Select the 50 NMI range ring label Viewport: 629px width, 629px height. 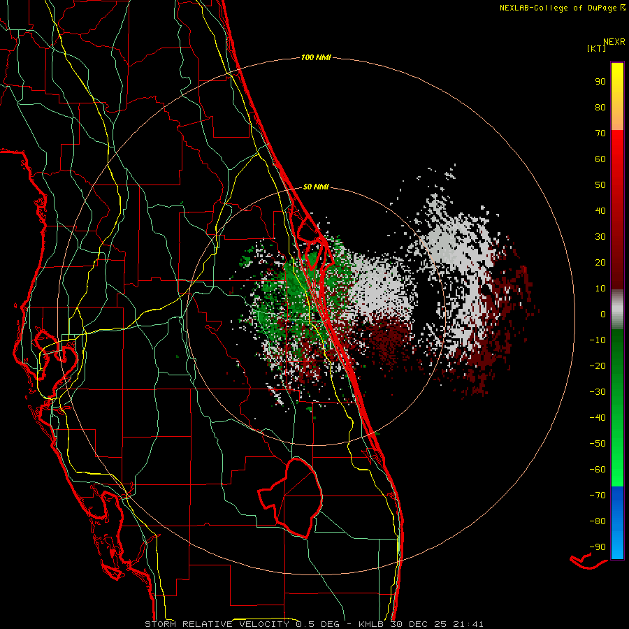[316, 187]
